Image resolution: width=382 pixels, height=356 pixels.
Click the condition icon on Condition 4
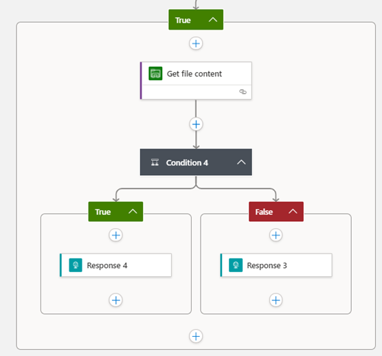pyautogui.click(x=155, y=162)
